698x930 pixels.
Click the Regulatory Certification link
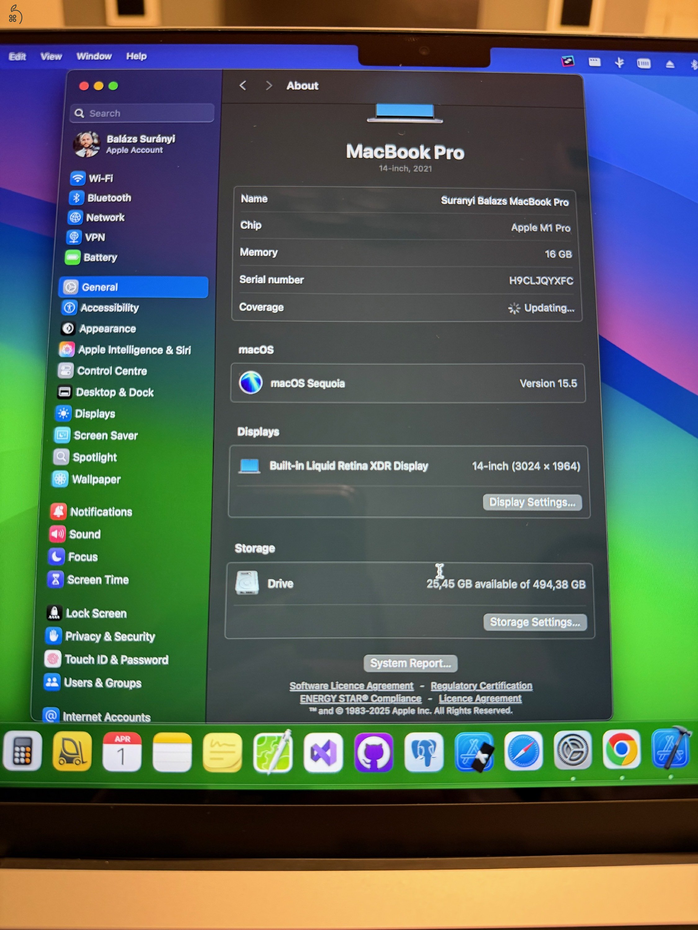click(x=481, y=685)
